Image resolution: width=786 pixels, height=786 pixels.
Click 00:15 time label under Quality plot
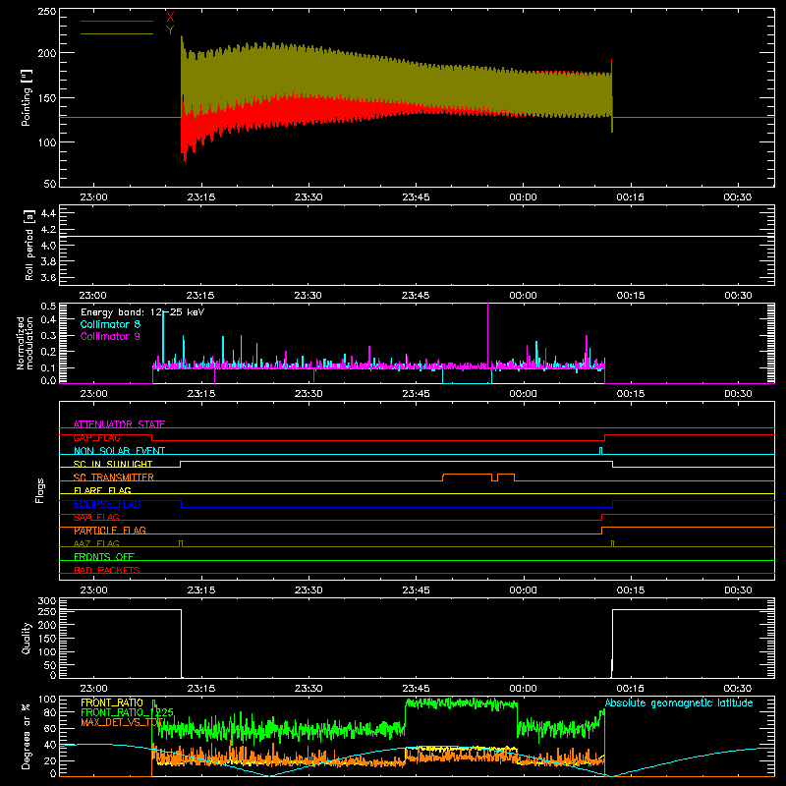(630, 689)
